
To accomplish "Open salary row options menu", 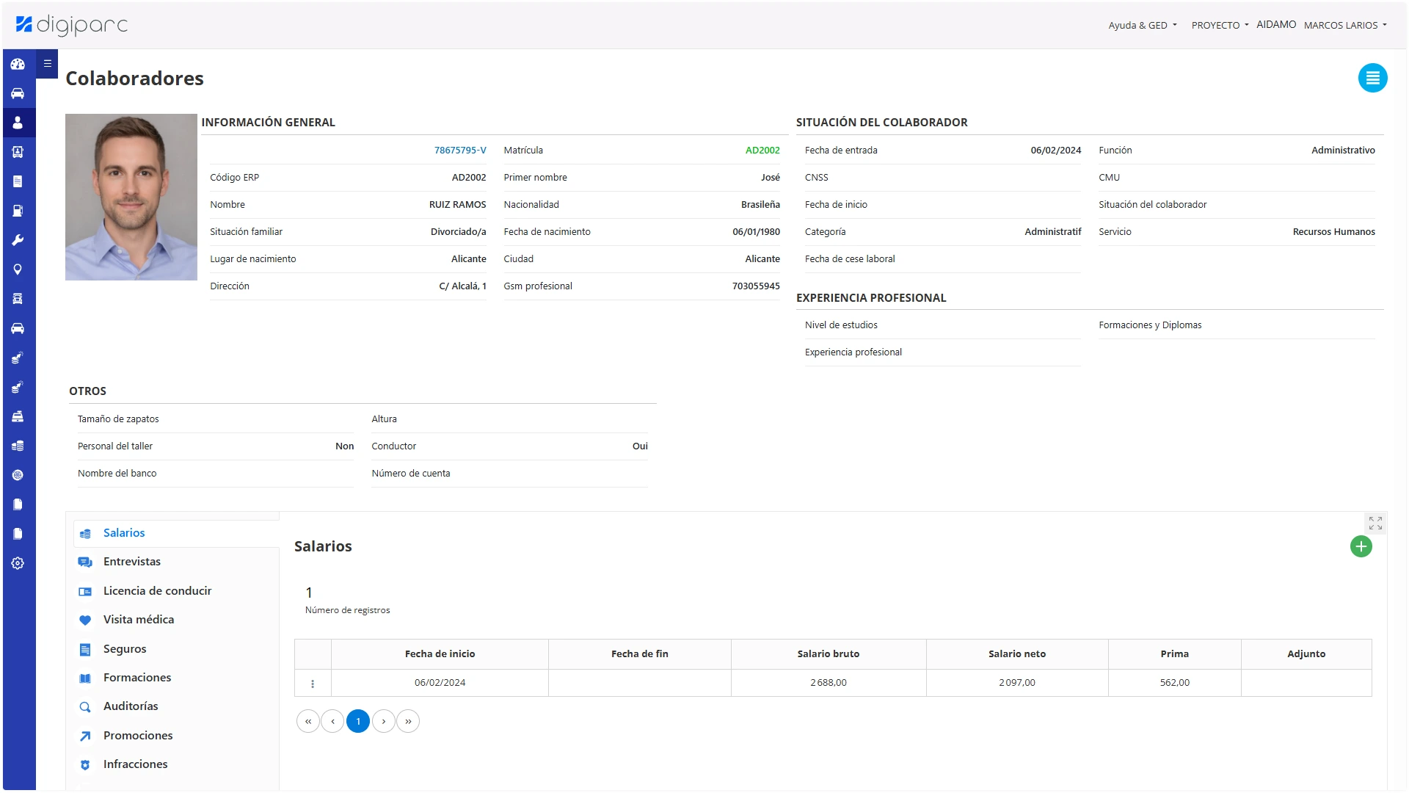I will click(313, 684).
